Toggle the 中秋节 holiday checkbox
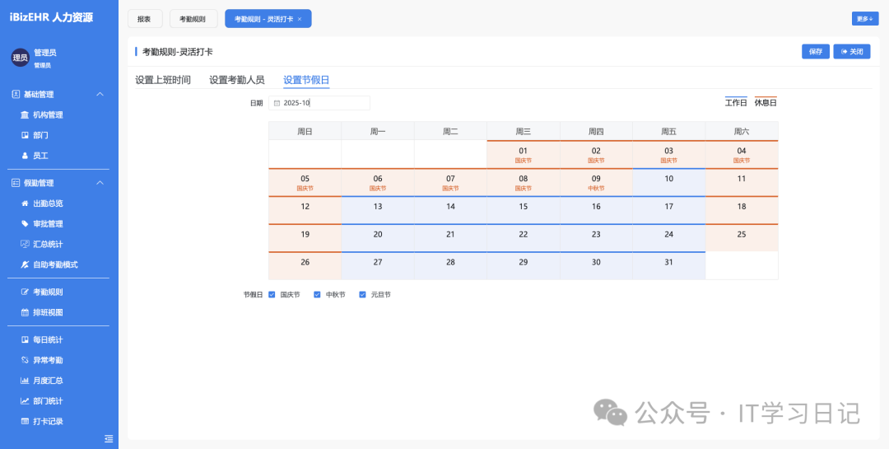The height and width of the screenshot is (449, 889). point(317,294)
